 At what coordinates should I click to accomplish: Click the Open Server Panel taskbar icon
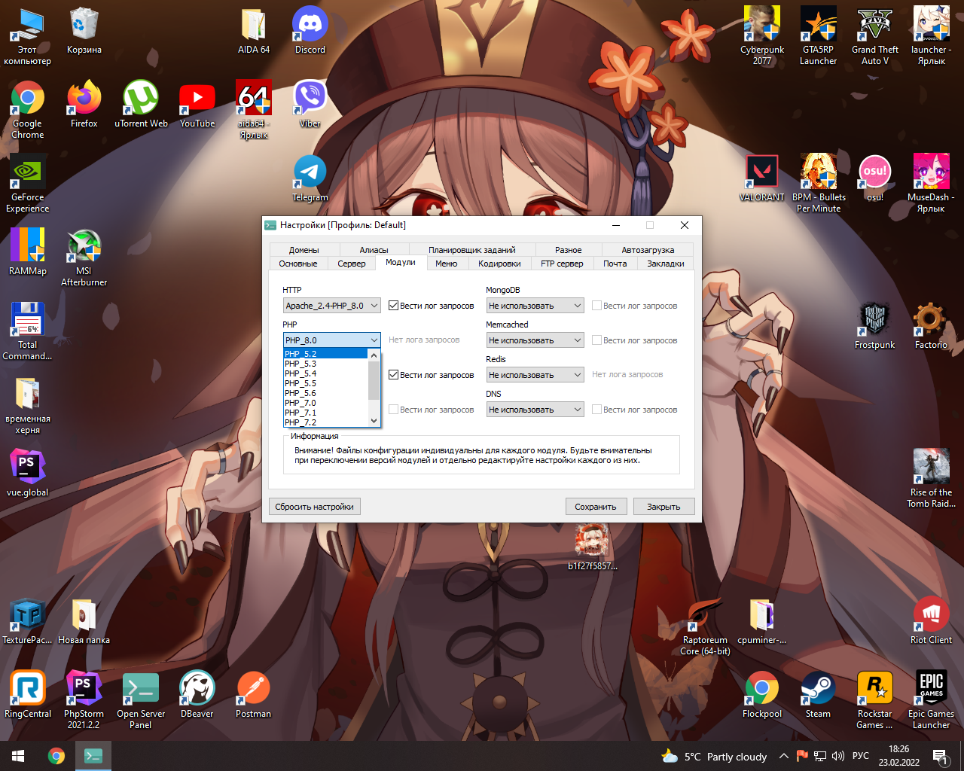pyautogui.click(x=93, y=756)
